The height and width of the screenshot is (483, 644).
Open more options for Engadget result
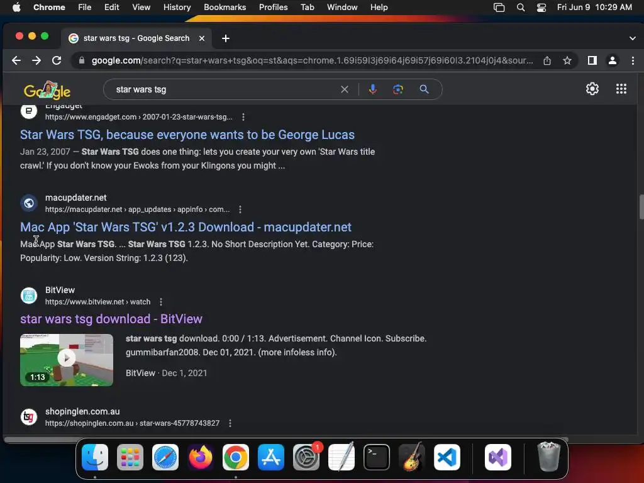pyautogui.click(x=243, y=117)
